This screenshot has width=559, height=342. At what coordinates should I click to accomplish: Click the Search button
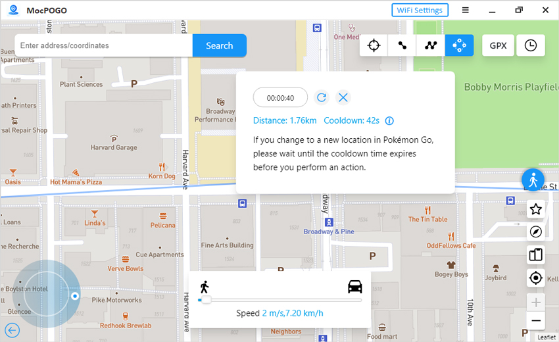coord(219,45)
